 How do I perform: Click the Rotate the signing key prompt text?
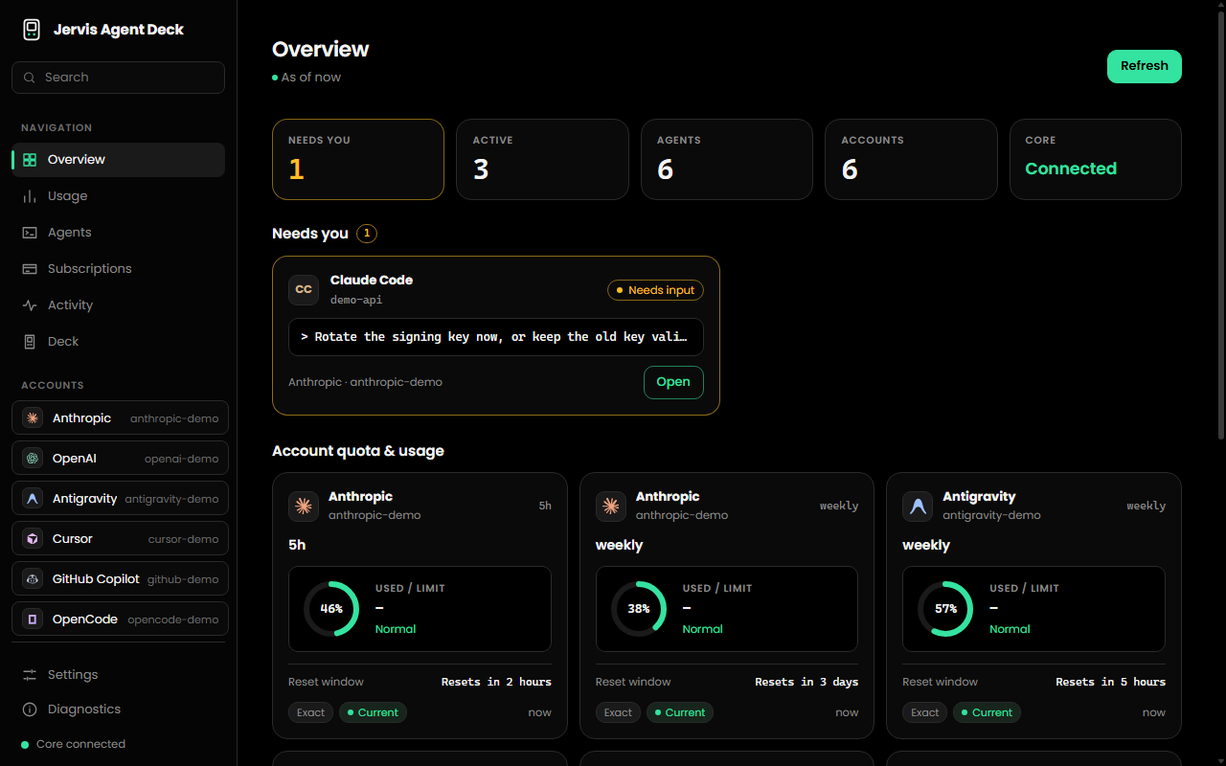pos(496,337)
